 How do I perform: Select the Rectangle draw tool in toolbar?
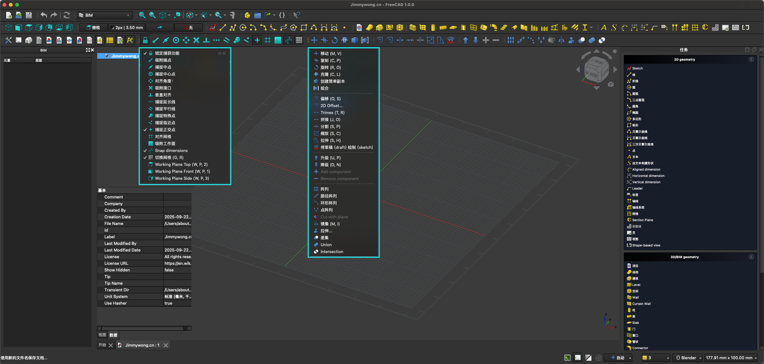pyautogui.click(x=304, y=28)
